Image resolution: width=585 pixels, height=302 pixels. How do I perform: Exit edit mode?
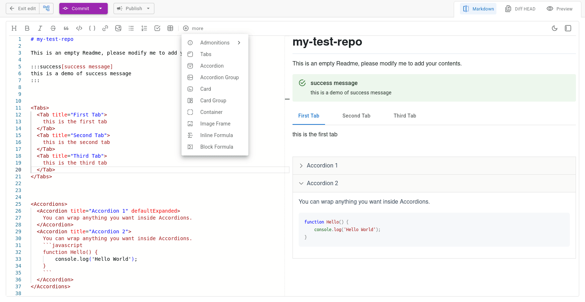coord(23,8)
